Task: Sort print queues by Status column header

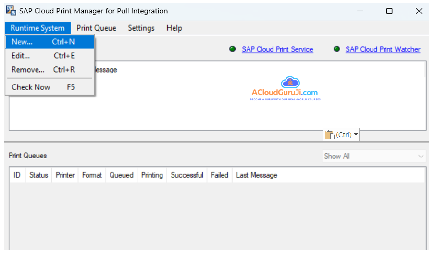Action: (x=38, y=175)
